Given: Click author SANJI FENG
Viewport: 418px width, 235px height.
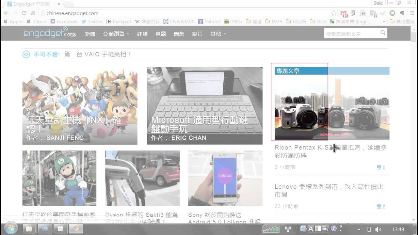Looking at the screenshot, I should pos(65,138).
